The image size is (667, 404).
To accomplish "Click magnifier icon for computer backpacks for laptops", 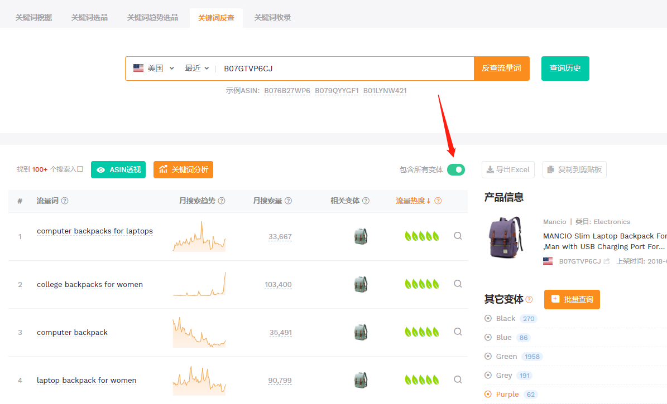I will pos(458,236).
